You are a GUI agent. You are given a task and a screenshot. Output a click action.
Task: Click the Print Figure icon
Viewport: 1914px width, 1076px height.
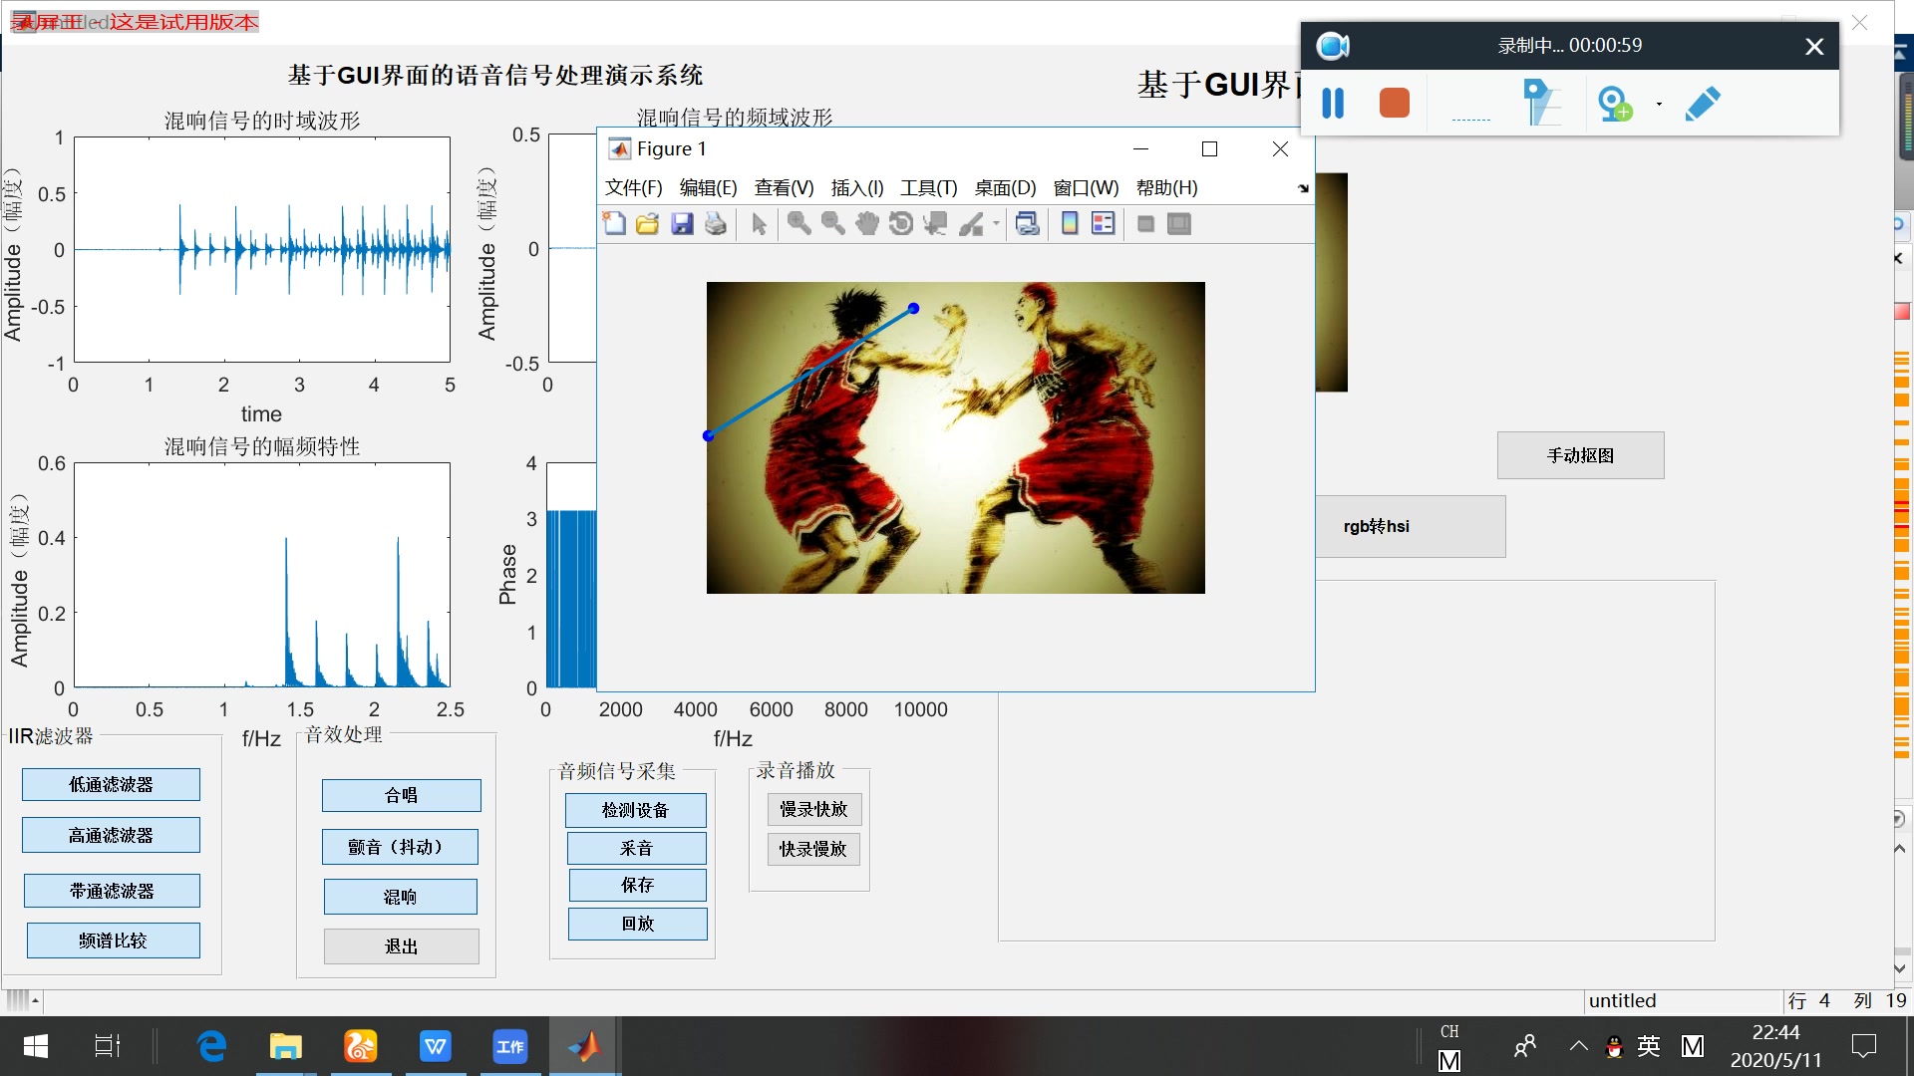(x=716, y=223)
